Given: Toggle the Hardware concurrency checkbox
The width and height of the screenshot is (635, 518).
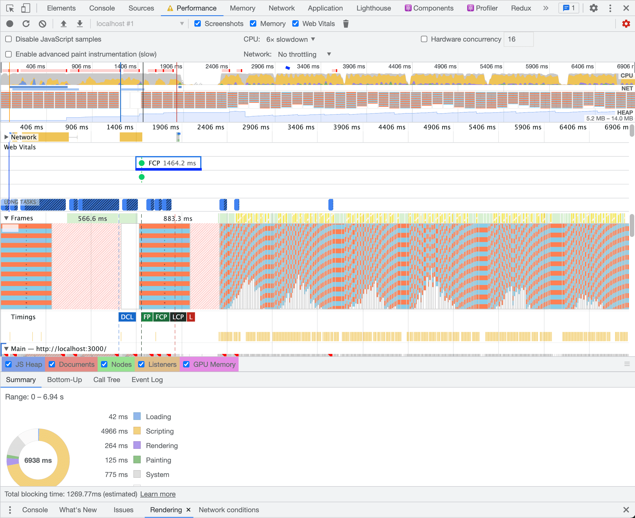Looking at the screenshot, I should [x=424, y=39].
